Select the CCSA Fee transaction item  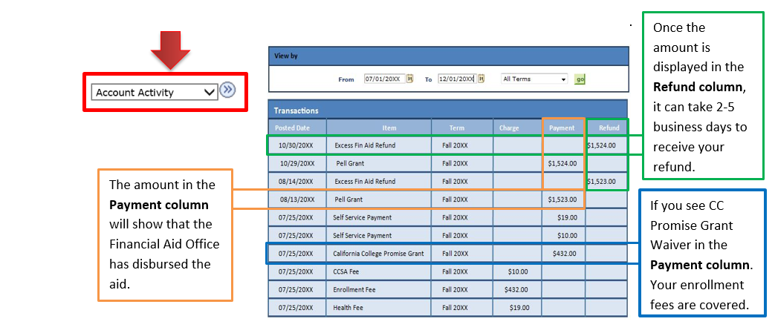coord(346,271)
